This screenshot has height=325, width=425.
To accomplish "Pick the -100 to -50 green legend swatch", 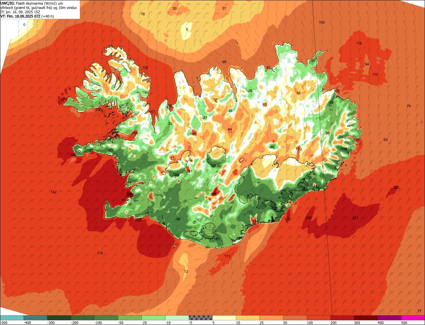I will point(106,318).
